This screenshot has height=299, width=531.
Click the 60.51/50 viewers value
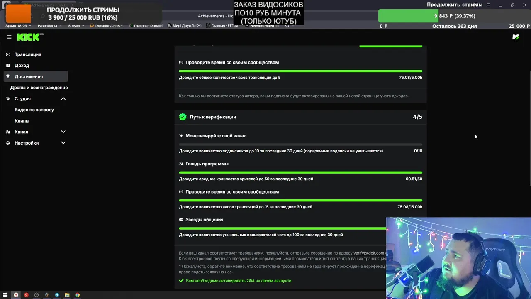414,179
